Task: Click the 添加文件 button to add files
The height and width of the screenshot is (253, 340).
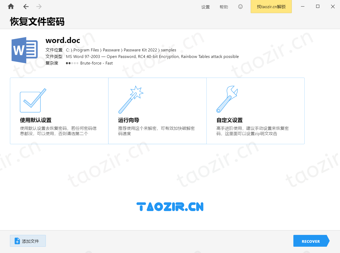Action: (x=28, y=241)
